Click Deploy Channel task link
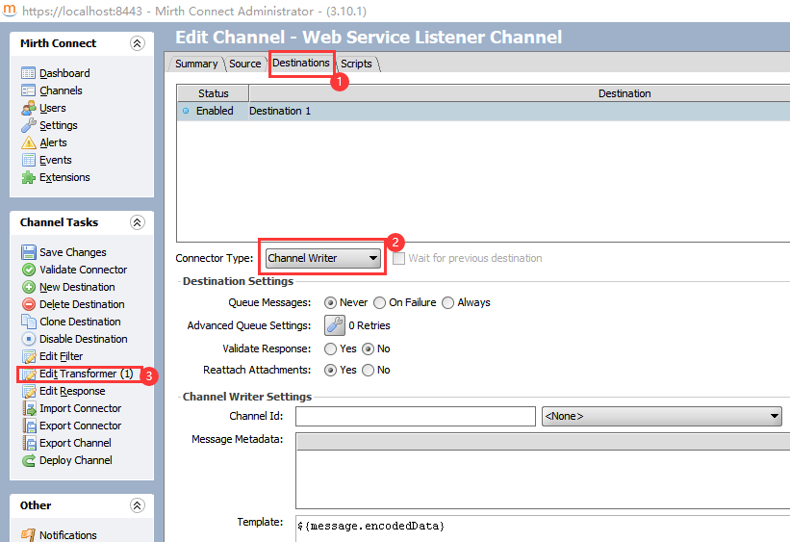The width and height of the screenshot is (790, 542). (76, 460)
